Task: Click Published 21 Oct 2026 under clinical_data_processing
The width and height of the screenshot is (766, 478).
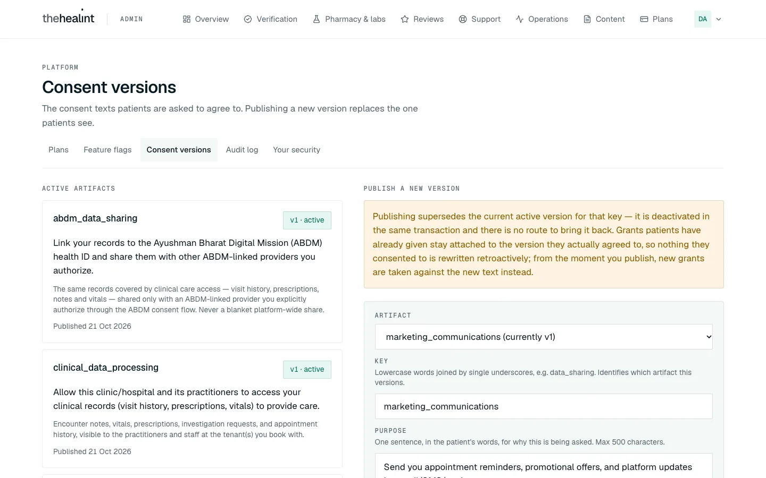Action: click(92, 451)
